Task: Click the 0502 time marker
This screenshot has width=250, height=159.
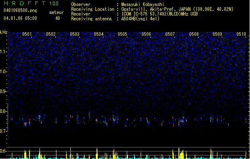Action: click(51, 34)
